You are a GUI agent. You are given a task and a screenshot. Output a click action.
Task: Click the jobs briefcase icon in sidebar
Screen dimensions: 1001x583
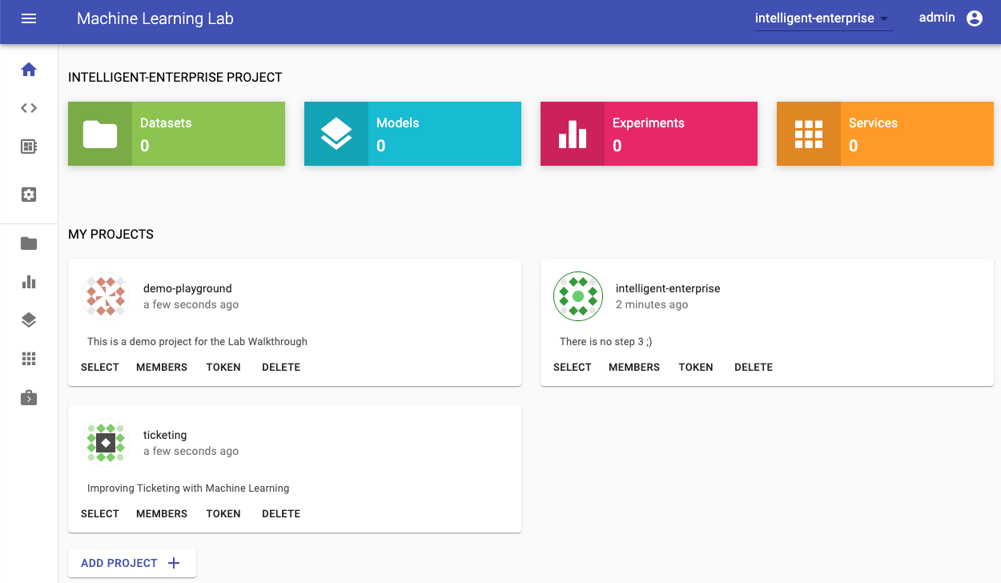[29, 397]
